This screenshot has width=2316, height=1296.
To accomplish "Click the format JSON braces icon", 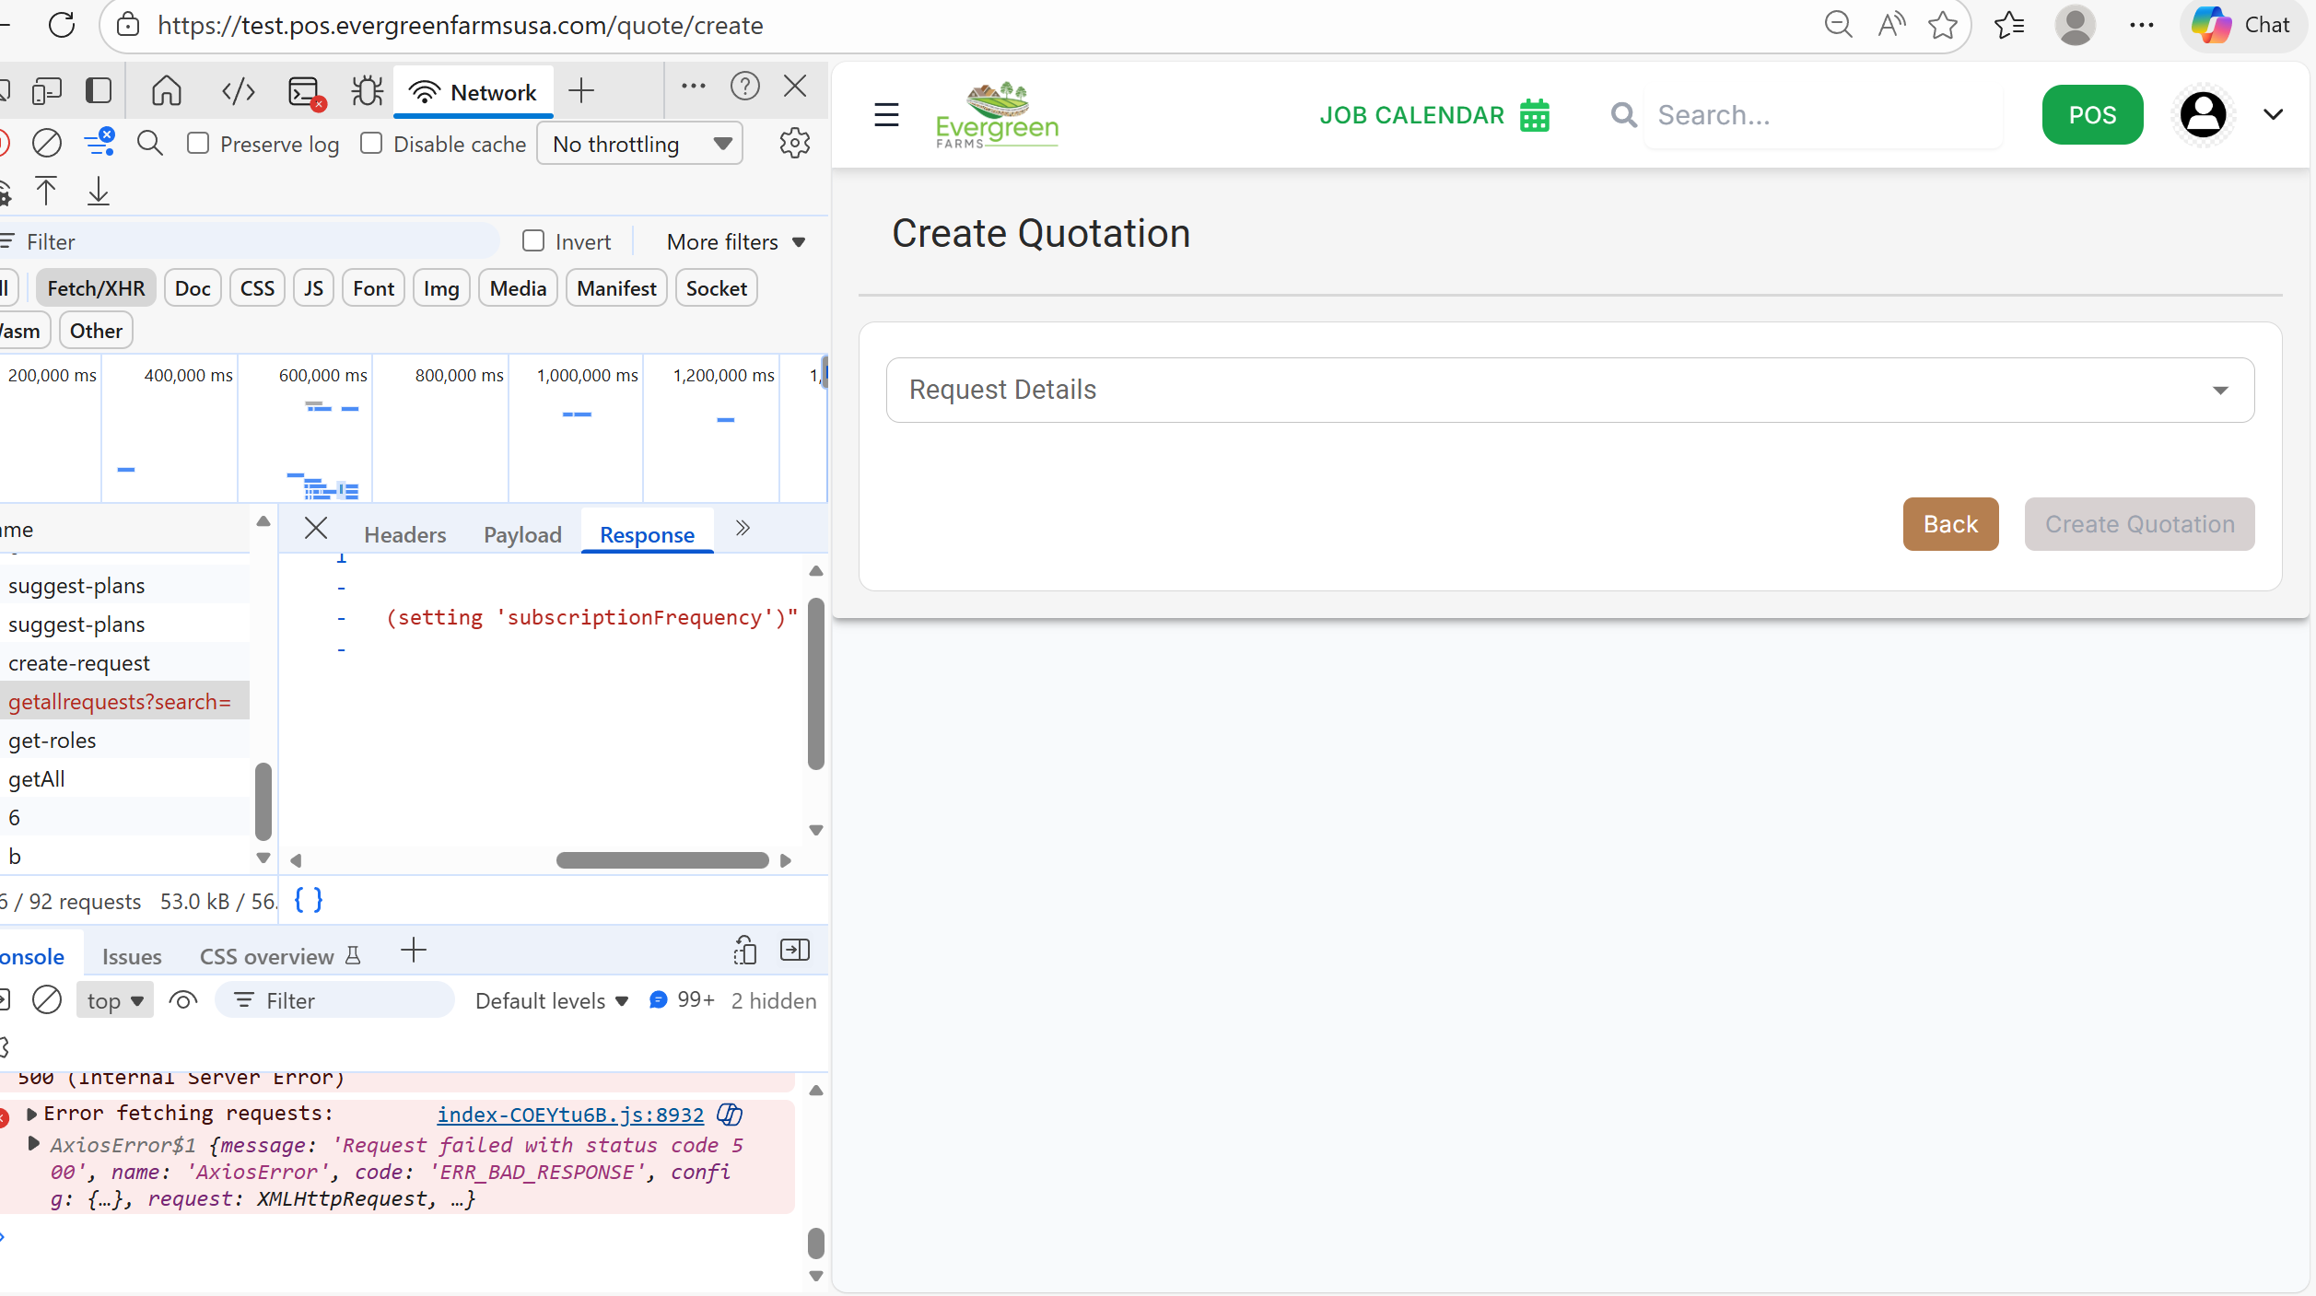I will tap(309, 900).
